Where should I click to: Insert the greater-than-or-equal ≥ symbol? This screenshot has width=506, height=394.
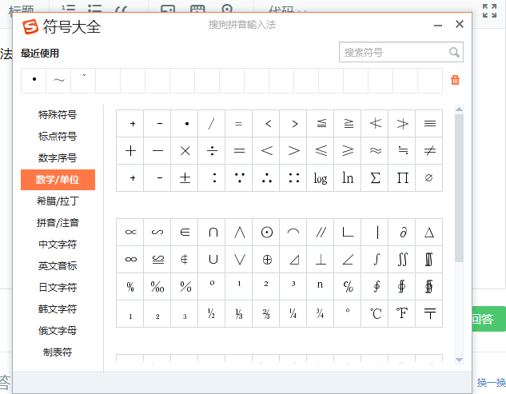tap(348, 151)
